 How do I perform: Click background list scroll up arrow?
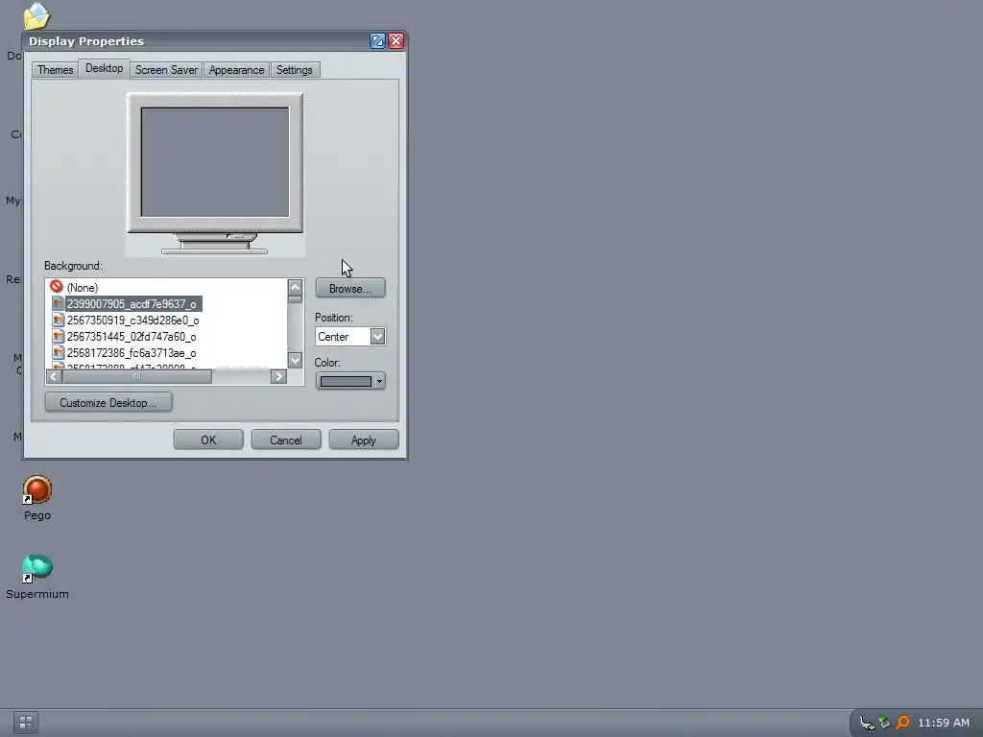(296, 287)
